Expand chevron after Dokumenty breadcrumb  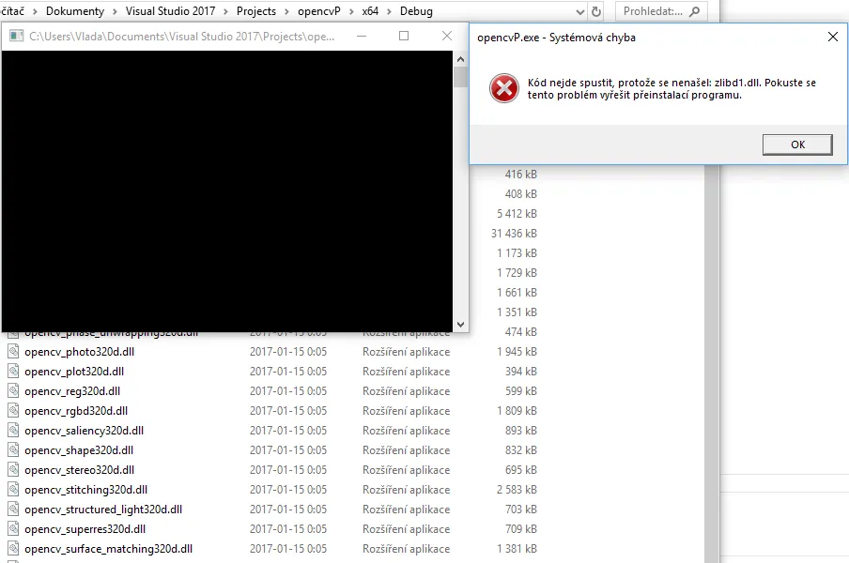point(115,11)
